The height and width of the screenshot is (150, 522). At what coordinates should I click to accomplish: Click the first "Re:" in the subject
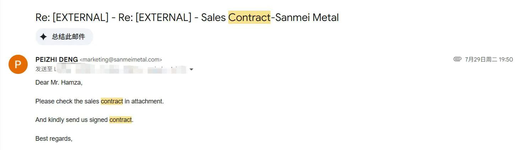[42, 17]
